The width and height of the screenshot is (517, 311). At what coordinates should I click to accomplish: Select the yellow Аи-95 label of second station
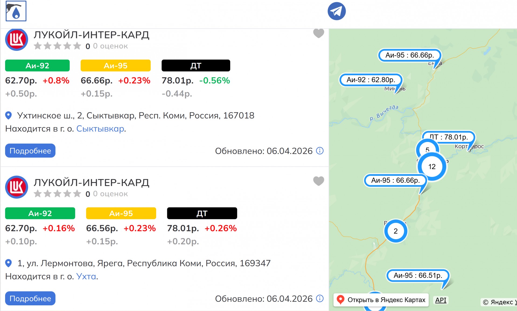121,213
